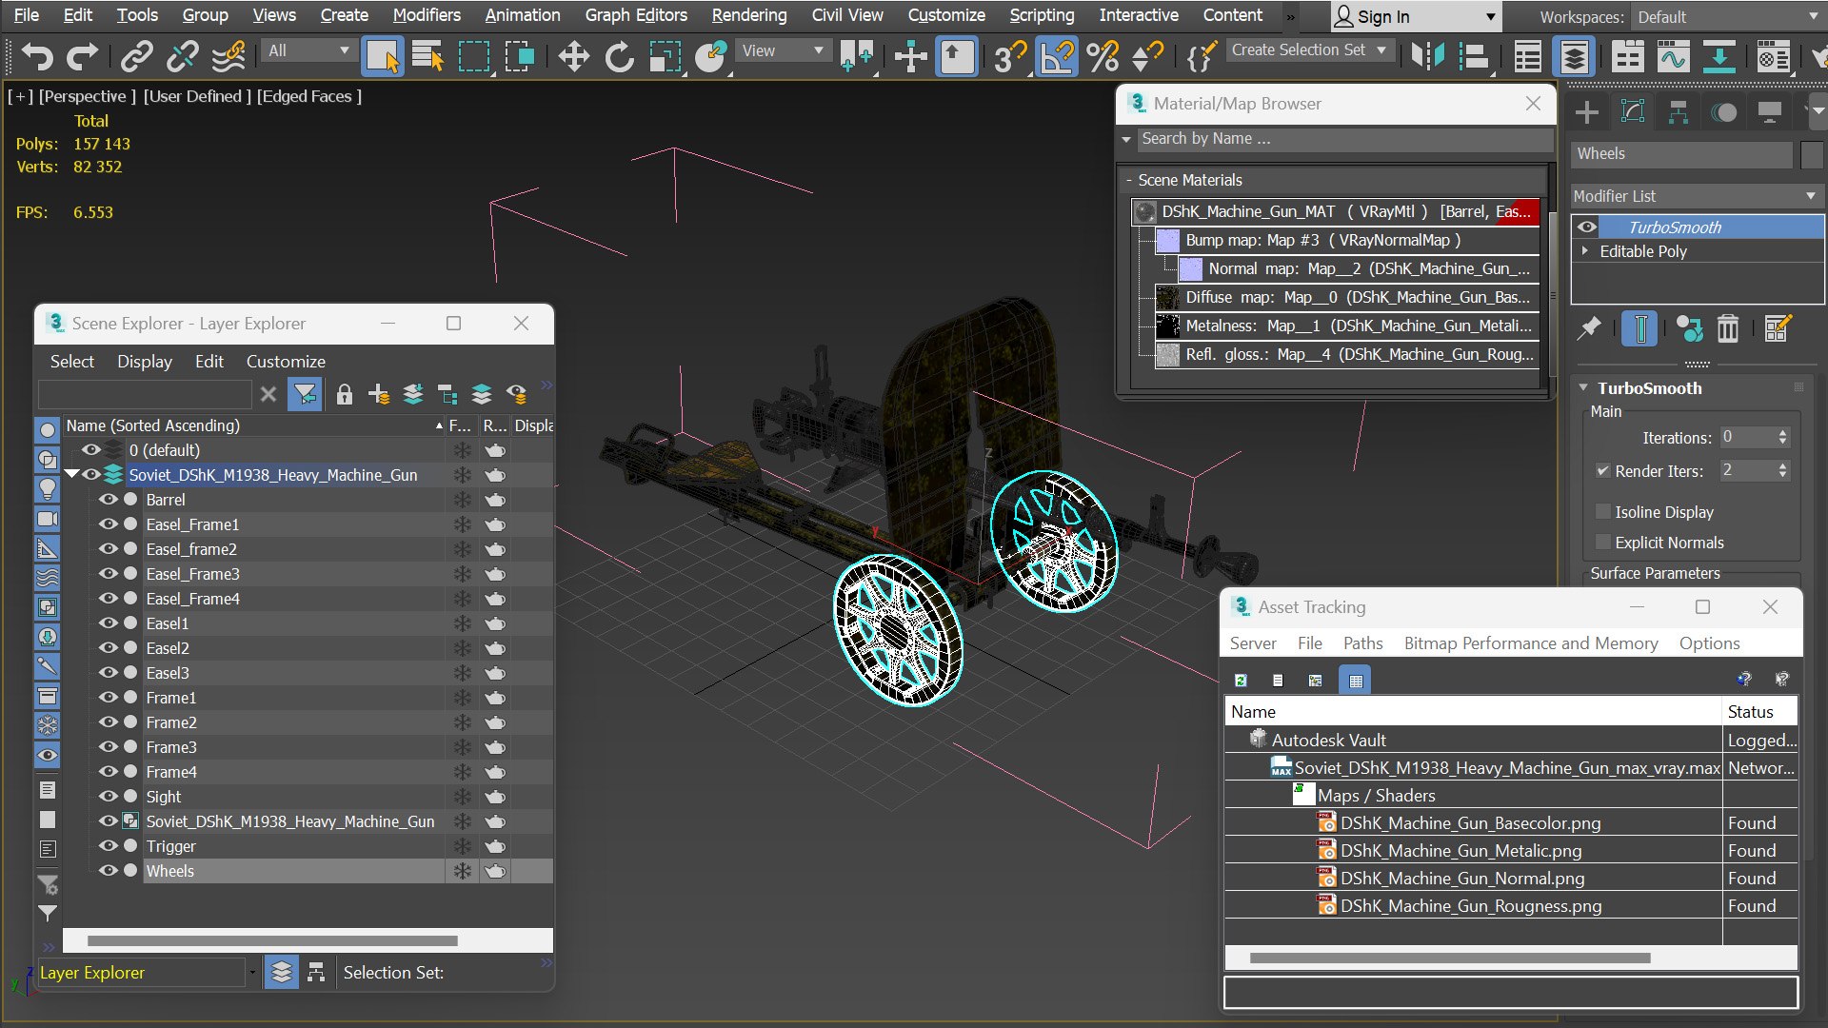Open the Curve Editor icon
Viewport: 1828px width, 1028px height.
(x=1673, y=57)
